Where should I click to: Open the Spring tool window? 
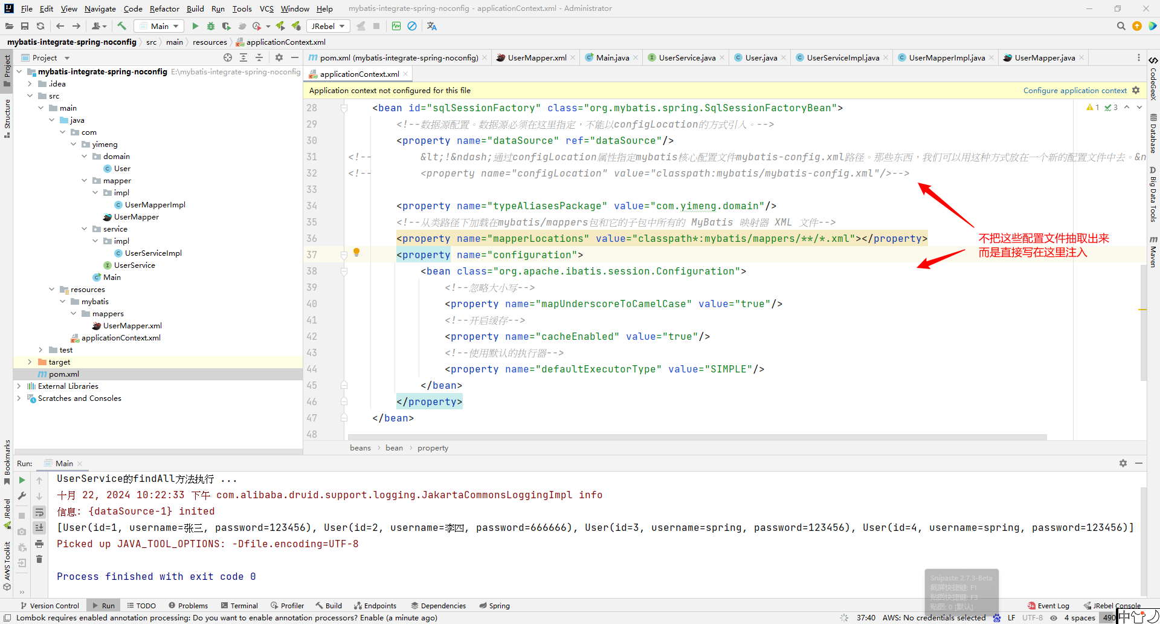click(494, 605)
